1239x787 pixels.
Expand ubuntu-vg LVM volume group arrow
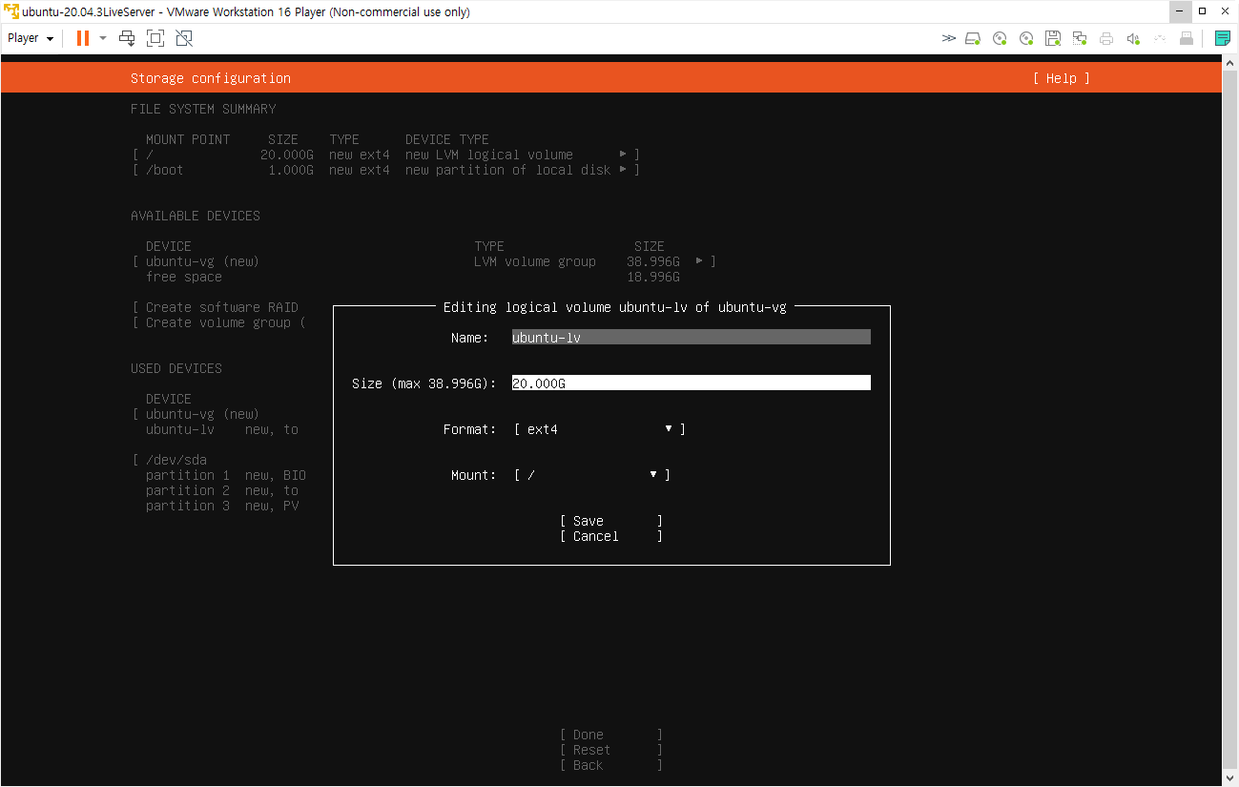point(699,261)
